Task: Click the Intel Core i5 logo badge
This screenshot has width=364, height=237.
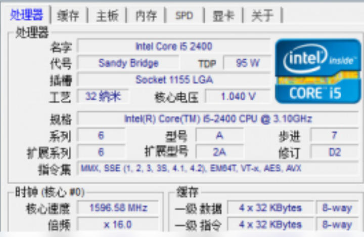Action: [318, 71]
